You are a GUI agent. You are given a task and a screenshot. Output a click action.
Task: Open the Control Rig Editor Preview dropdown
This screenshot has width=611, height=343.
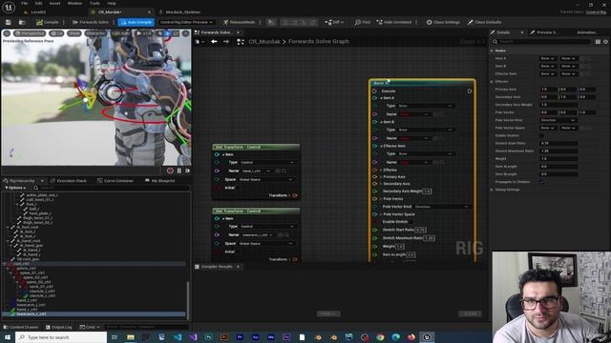point(186,22)
